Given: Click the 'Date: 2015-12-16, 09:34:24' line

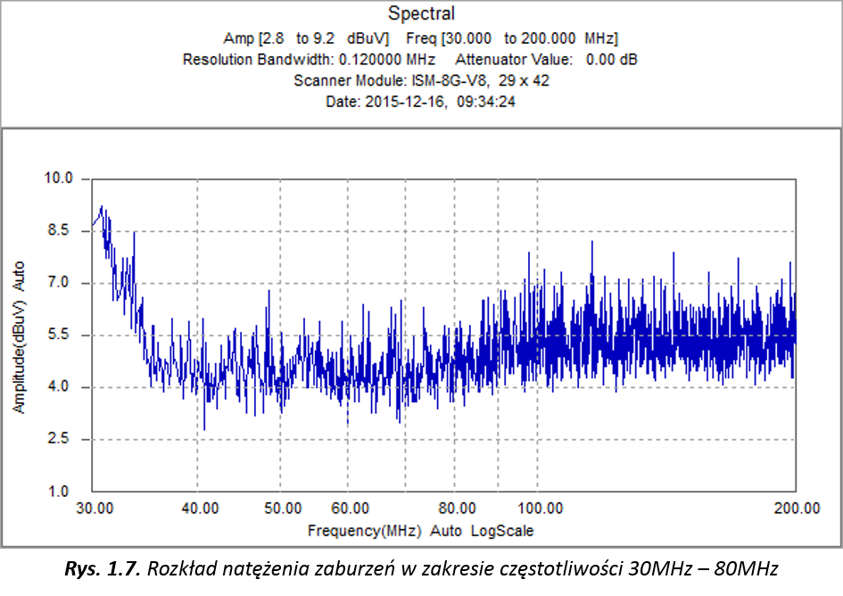Looking at the screenshot, I should tap(420, 102).
